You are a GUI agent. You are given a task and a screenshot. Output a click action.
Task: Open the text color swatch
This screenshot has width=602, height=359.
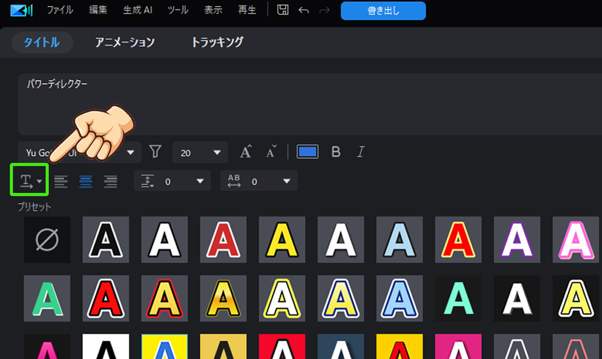[307, 151]
